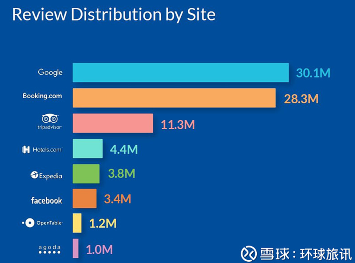Screen dimensions: 355x263
Task: Select the yellow OpenTable bar
Action: pyautogui.click(x=77, y=223)
